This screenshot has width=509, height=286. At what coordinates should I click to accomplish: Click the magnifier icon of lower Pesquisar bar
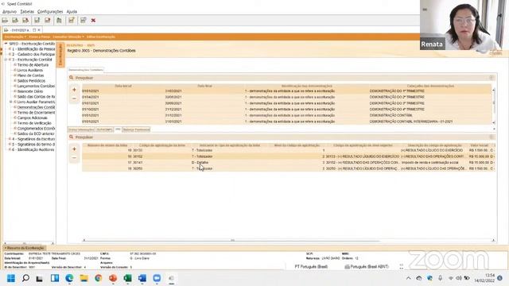click(72, 137)
